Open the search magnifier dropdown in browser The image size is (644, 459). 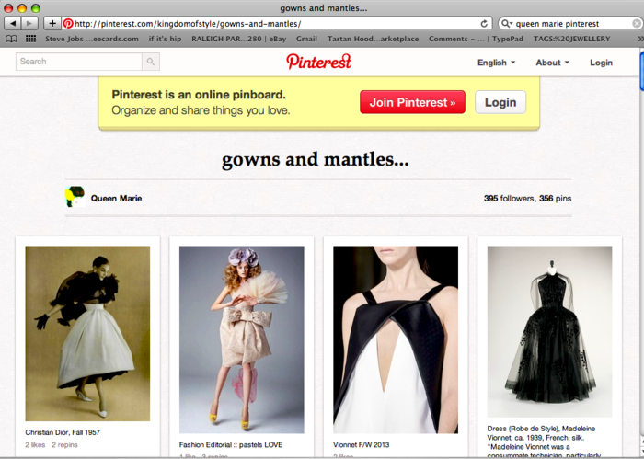tap(507, 24)
